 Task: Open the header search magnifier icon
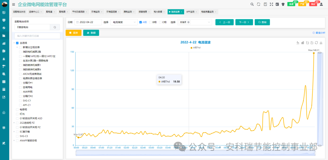tap(252, 4)
